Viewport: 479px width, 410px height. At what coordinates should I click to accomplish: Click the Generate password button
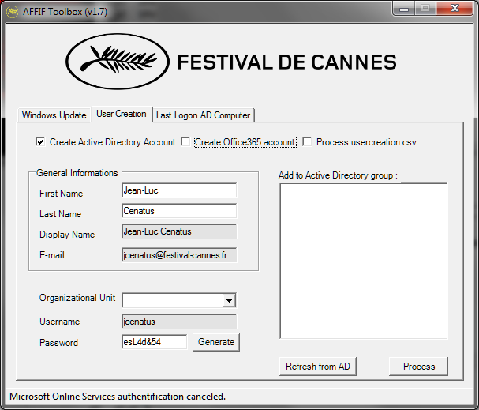(216, 342)
